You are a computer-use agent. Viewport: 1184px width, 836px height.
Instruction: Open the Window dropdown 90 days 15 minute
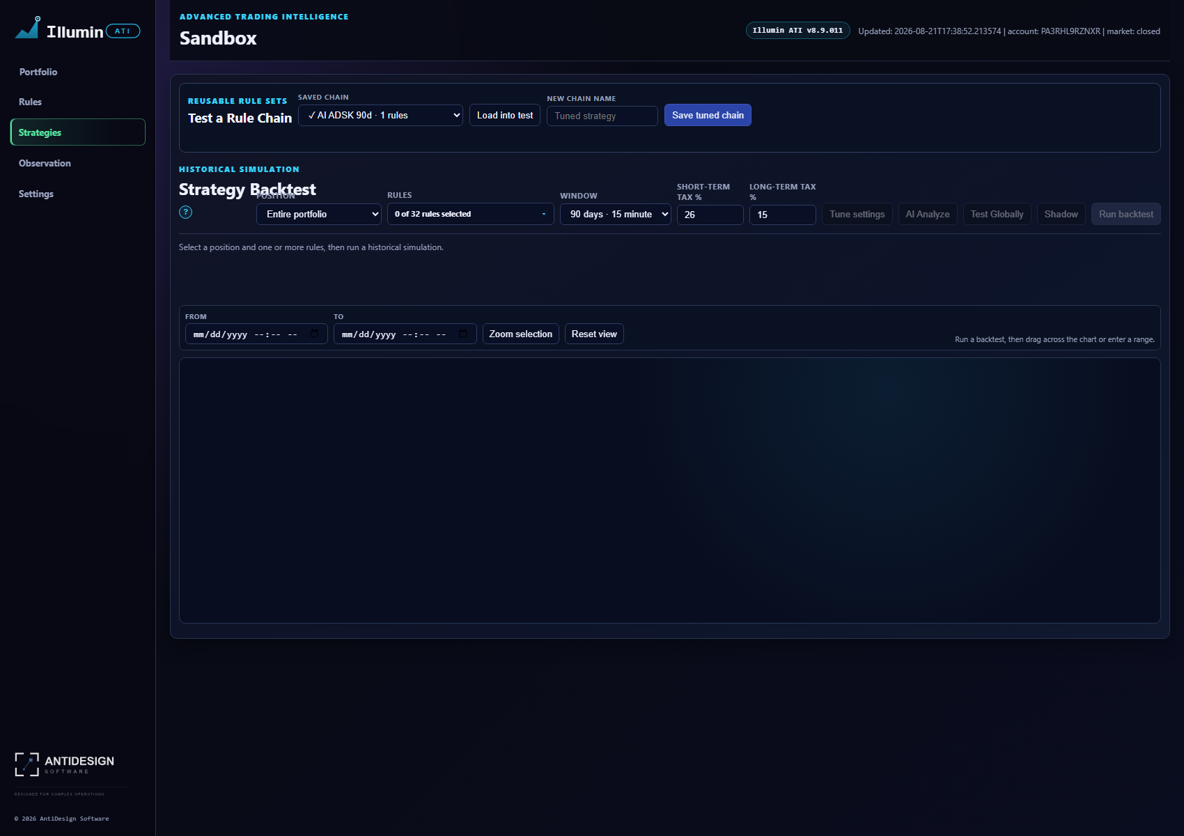616,214
